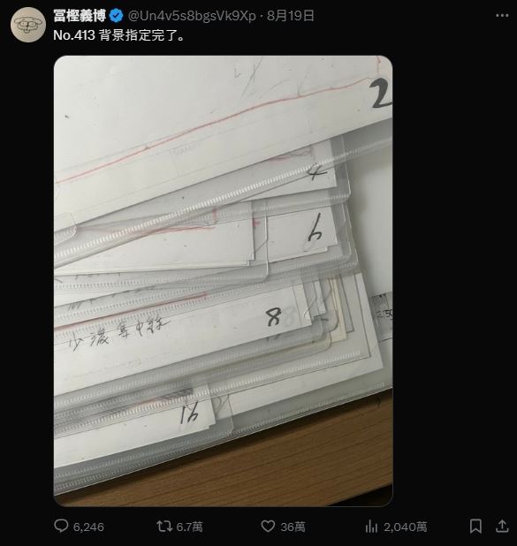Screen dimensions: 517x546
Task: Open the 8月19日 post timestamp
Action: 291,16
